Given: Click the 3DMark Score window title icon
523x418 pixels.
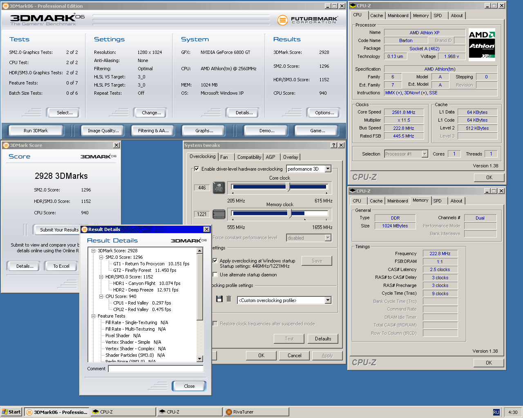Looking at the screenshot, I should coord(6,145).
